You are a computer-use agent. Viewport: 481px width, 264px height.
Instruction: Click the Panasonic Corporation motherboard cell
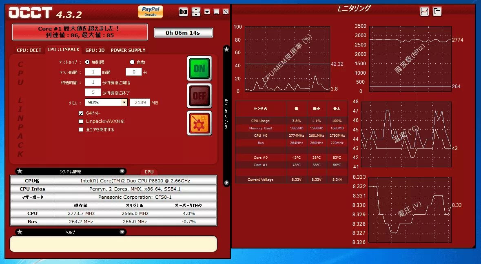click(x=135, y=197)
